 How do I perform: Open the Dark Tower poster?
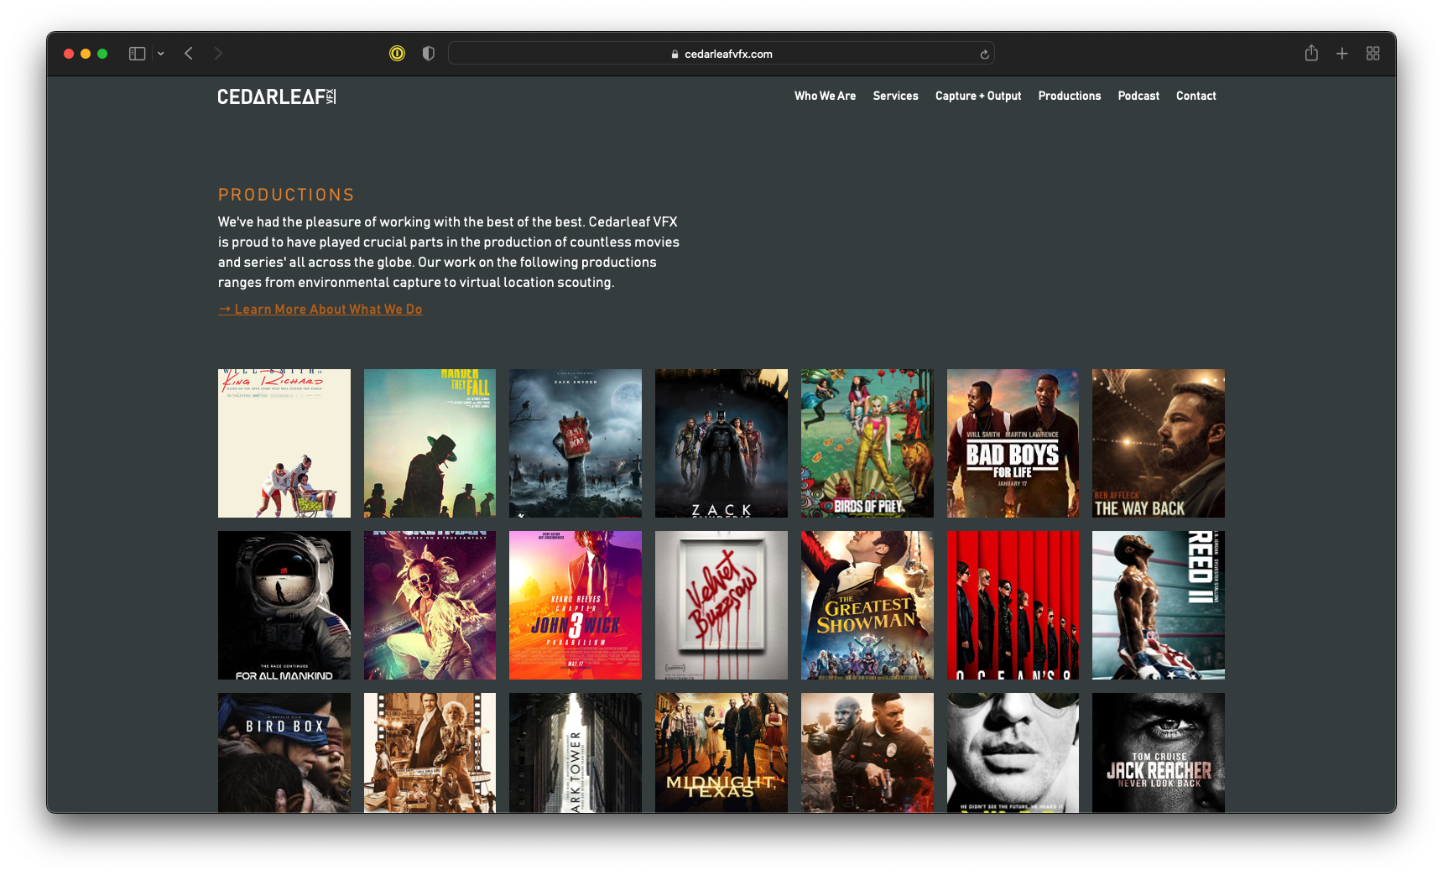[x=576, y=753]
